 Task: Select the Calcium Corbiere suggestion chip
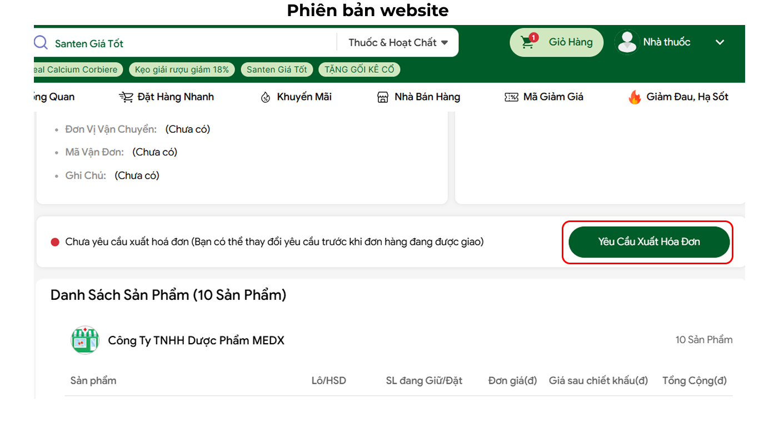78,69
